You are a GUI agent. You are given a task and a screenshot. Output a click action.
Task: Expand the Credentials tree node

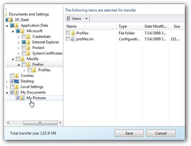tap(19, 37)
